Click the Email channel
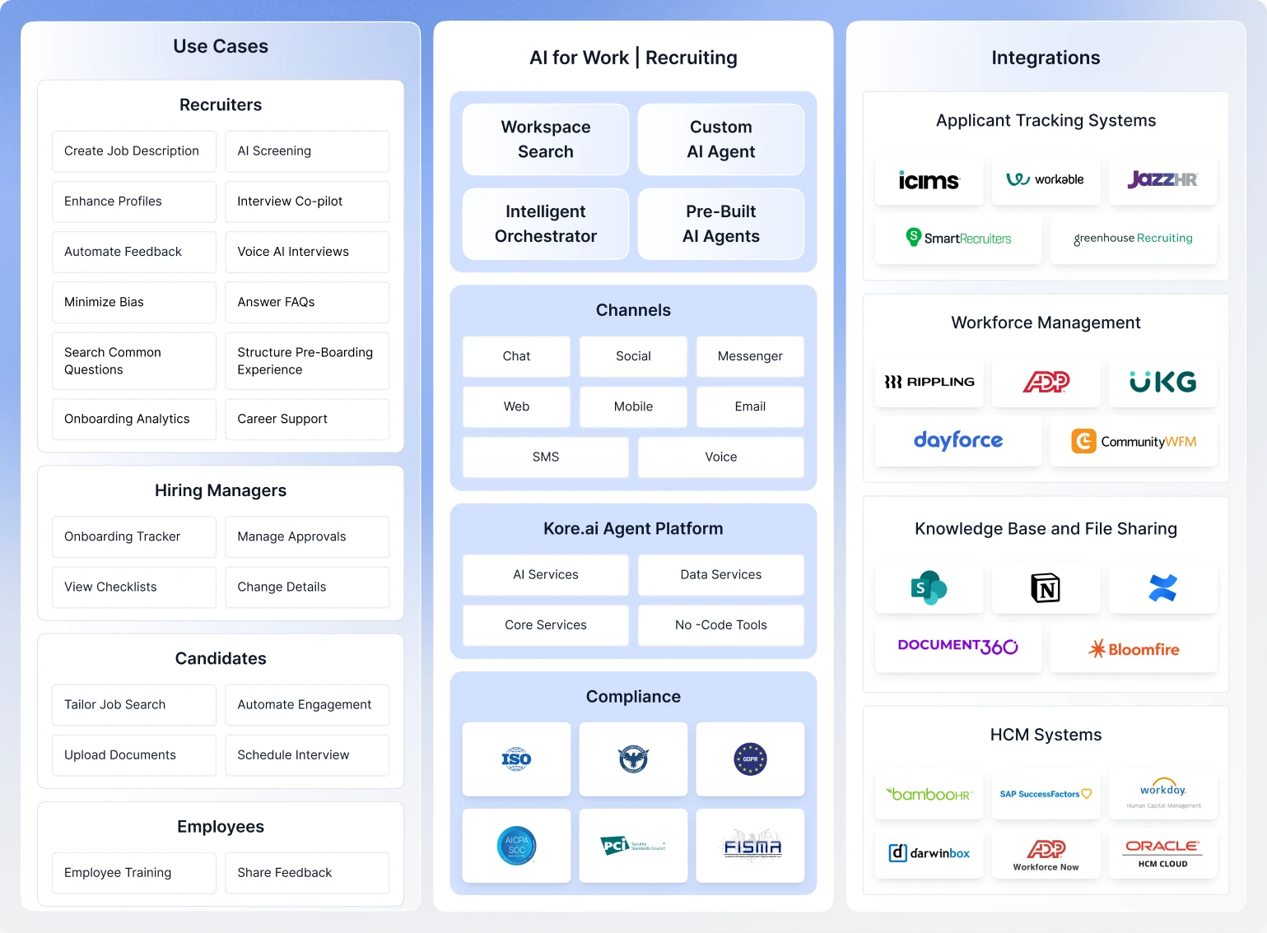This screenshot has height=933, width=1267. [x=750, y=406]
